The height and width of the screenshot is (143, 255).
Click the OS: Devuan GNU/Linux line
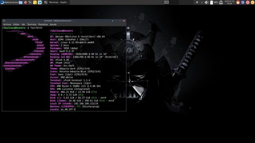click(x=77, y=37)
